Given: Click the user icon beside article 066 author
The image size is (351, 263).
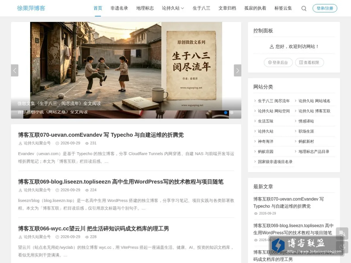Looking at the screenshot, I should point(20,237).
